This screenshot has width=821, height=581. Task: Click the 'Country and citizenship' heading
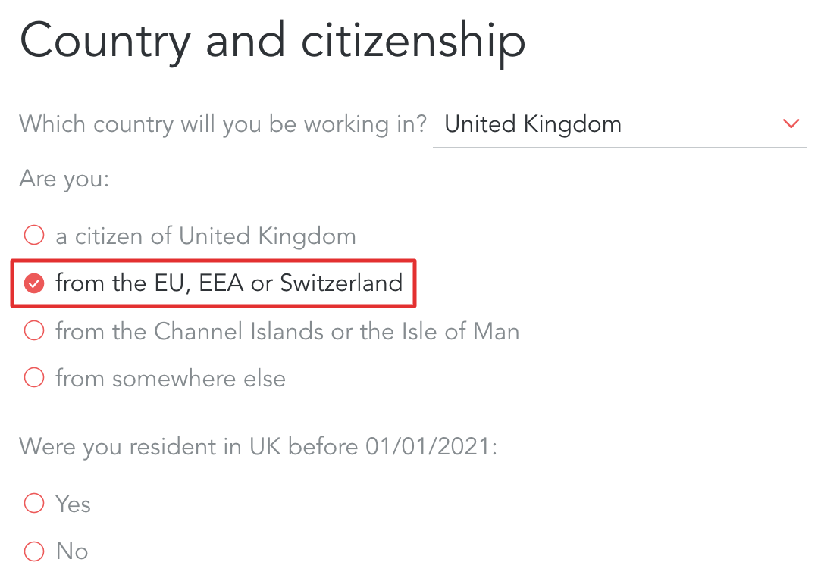(x=274, y=41)
